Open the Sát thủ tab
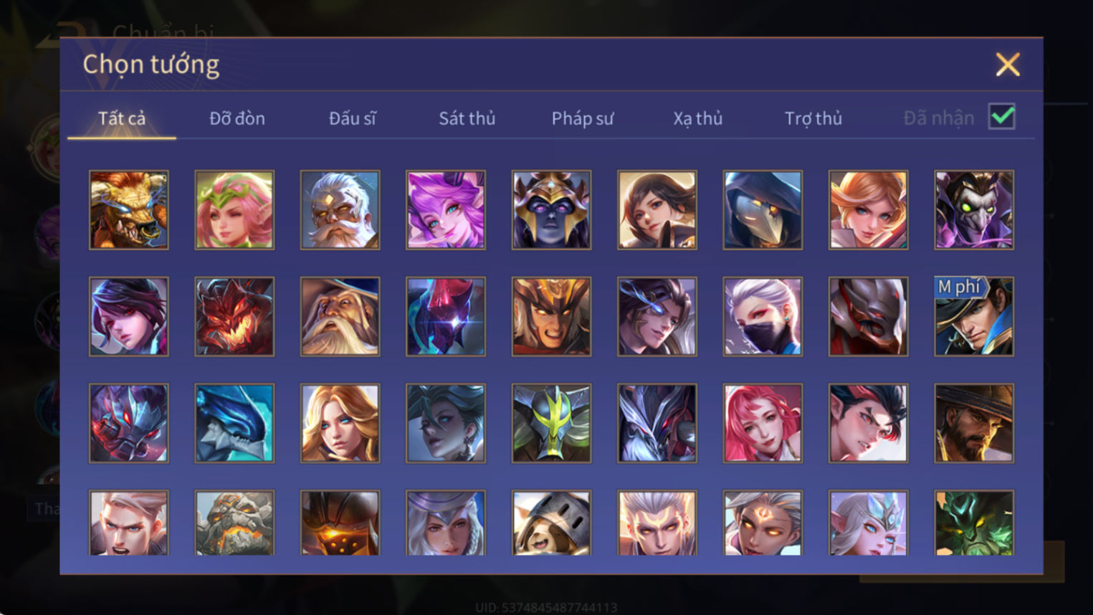This screenshot has height=615, width=1093. click(x=467, y=118)
